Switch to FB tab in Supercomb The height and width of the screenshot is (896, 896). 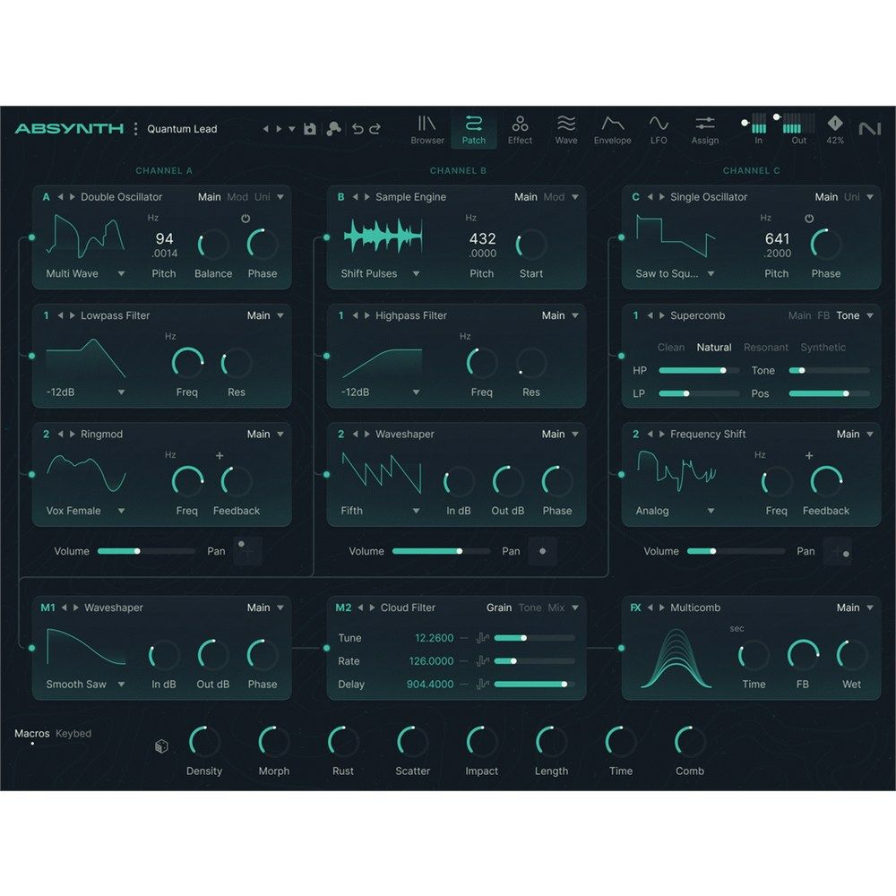(x=823, y=315)
